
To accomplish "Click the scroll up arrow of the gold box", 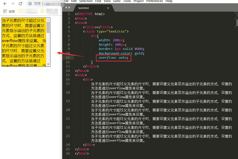I will [x=48, y=20].
